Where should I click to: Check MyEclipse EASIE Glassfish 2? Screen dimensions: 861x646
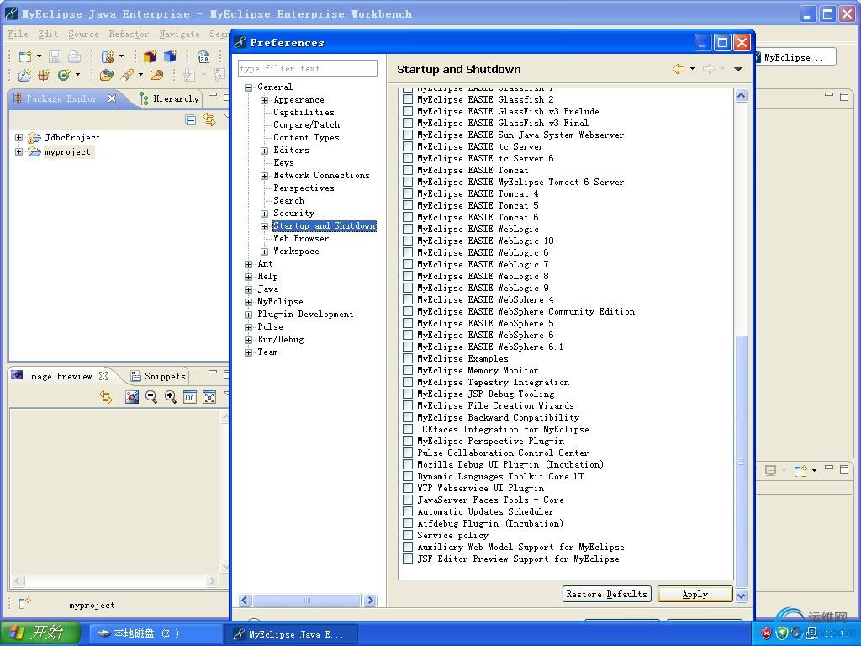pyautogui.click(x=408, y=99)
